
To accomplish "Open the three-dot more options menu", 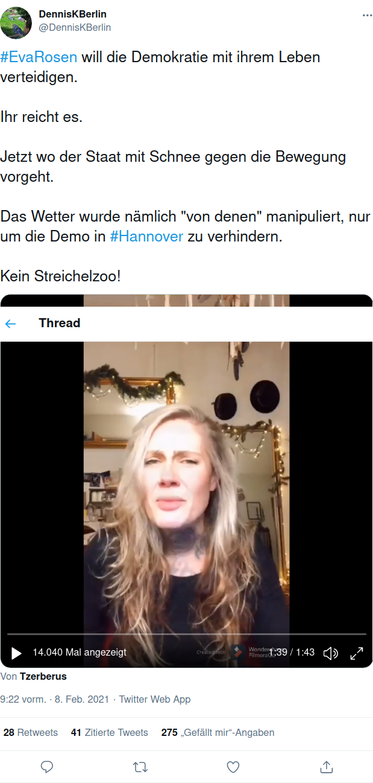I will click(367, 14).
